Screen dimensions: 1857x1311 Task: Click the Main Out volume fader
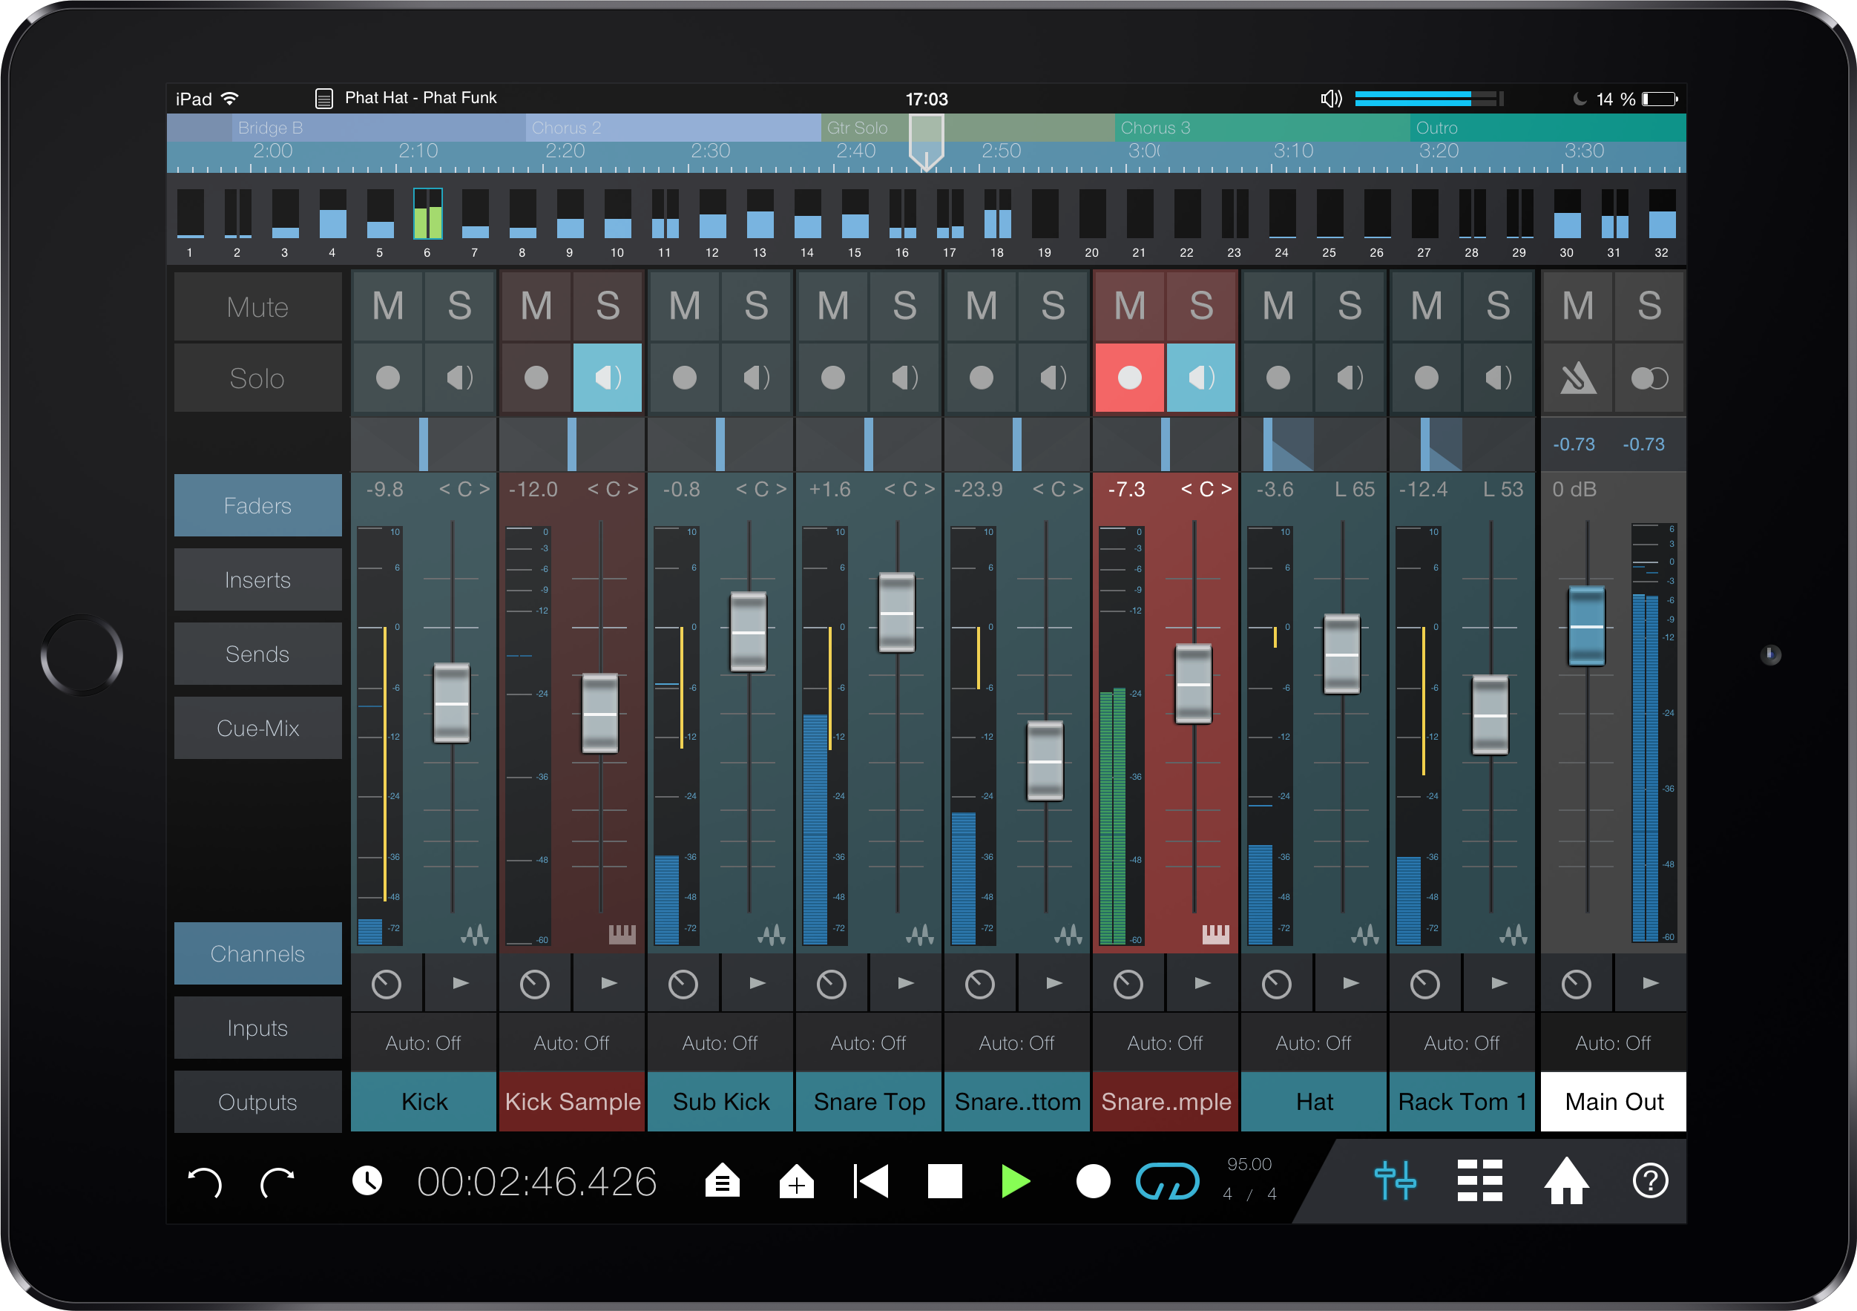pyautogui.click(x=1585, y=627)
